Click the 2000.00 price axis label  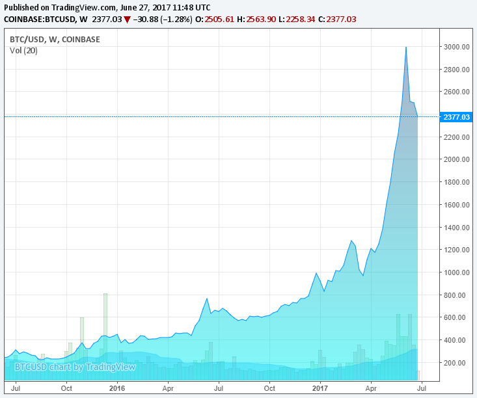tap(456, 159)
